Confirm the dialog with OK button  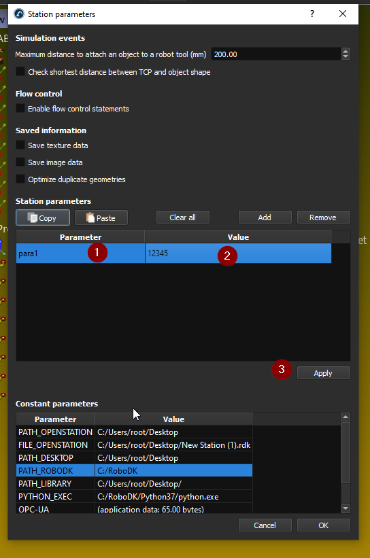[x=323, y=525]
